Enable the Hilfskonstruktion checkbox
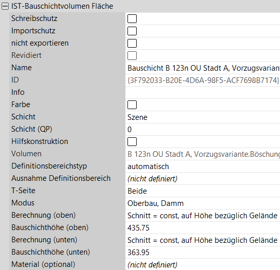This screenshot has width=280, height=270. [x=132, y=142]
